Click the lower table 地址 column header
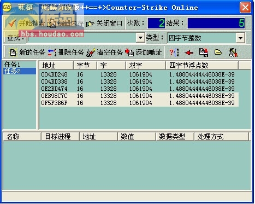Image resolution: width=255 pixels, height=204 pixels. [98, 137]
